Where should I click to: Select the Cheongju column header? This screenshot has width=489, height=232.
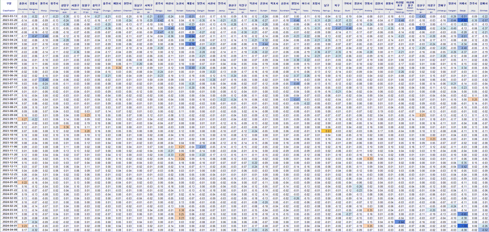[x=55, y=7]
